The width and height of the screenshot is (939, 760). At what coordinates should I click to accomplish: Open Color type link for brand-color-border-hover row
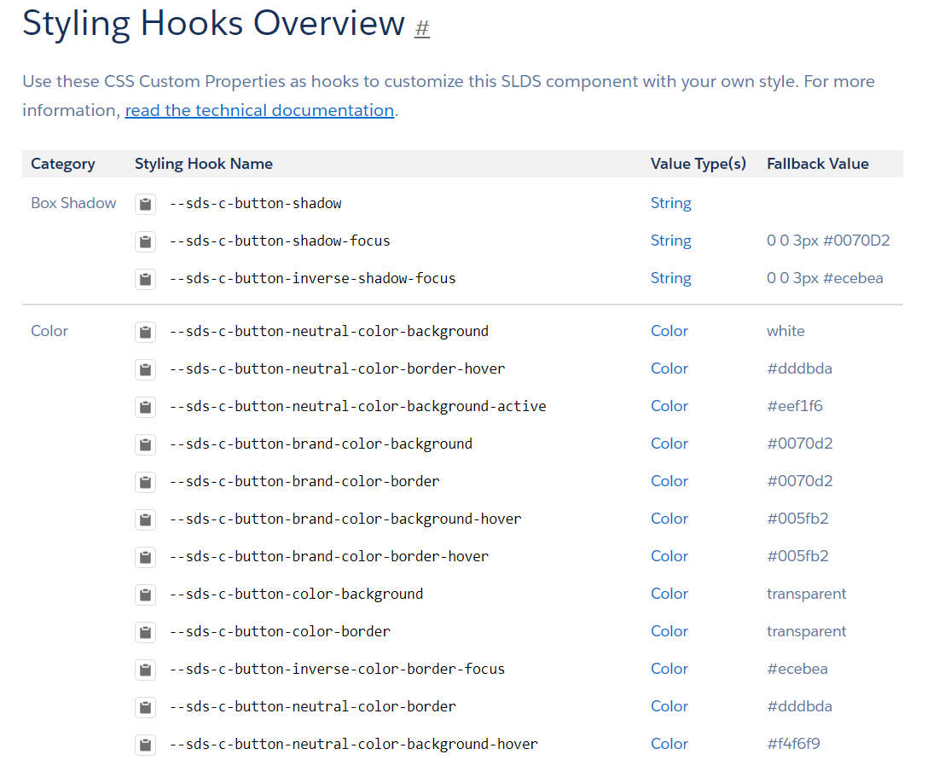[x=669, y=556]
